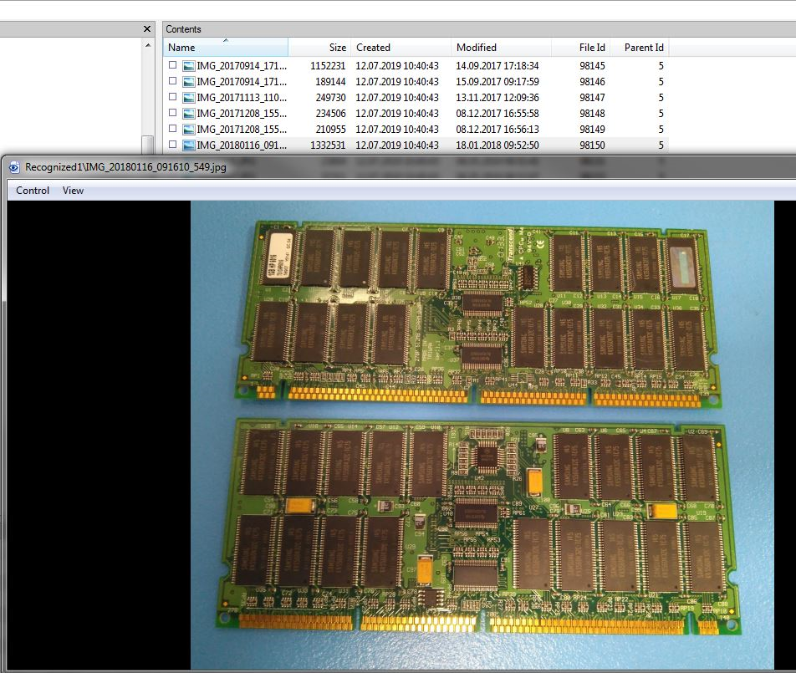Click the image icon of file ID 98146

(x=189, y=81)
